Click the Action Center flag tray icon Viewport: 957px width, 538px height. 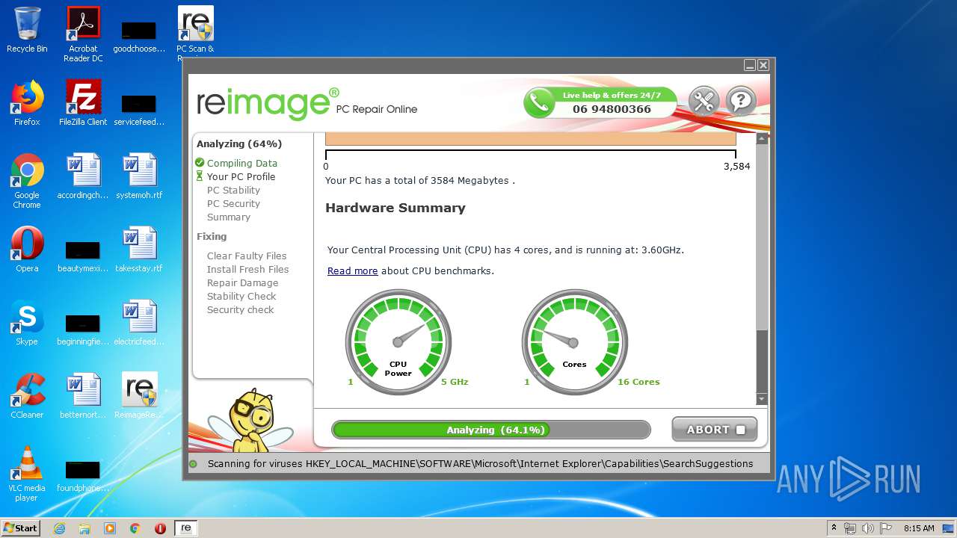coord(885,528)
